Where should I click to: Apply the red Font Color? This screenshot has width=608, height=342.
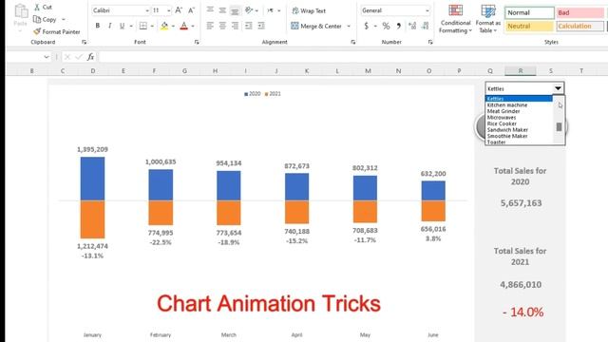point(183,26)
